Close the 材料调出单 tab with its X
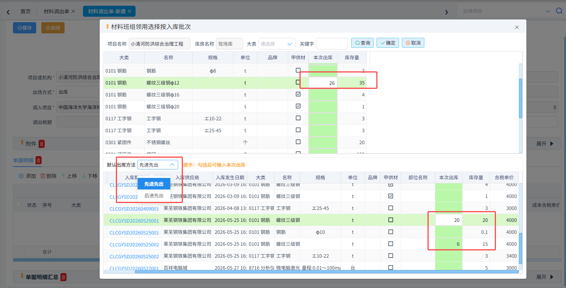This screenshot has width=566, height=288. tap(73, 11)
